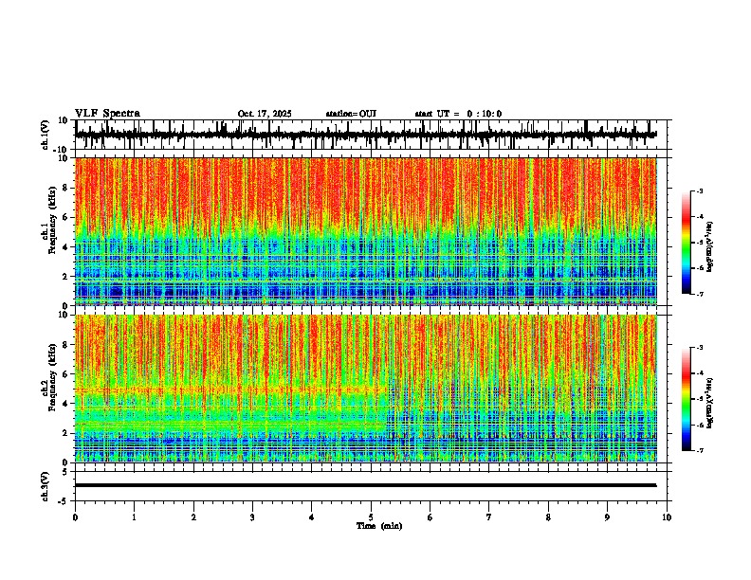
Task: Click the ch.1 voltage waveform trace
Action: click(366, 135)
